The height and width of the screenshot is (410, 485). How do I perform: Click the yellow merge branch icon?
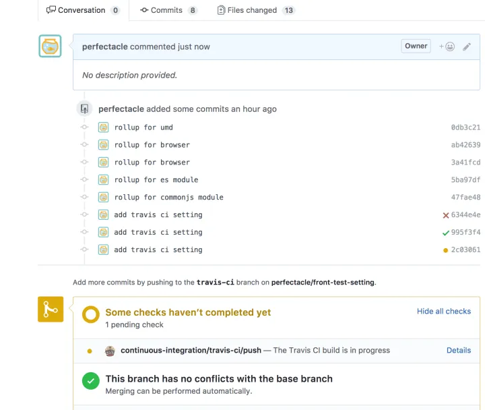click(x=51, y=309)
